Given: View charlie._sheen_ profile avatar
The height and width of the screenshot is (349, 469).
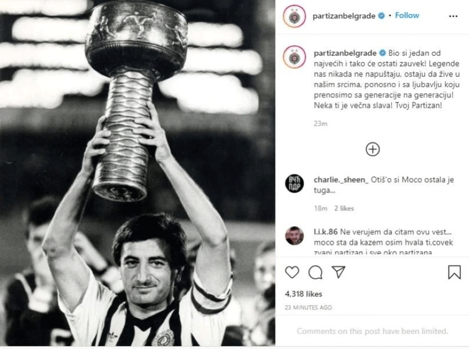Looking at the screenshot, I should (294, 183).
